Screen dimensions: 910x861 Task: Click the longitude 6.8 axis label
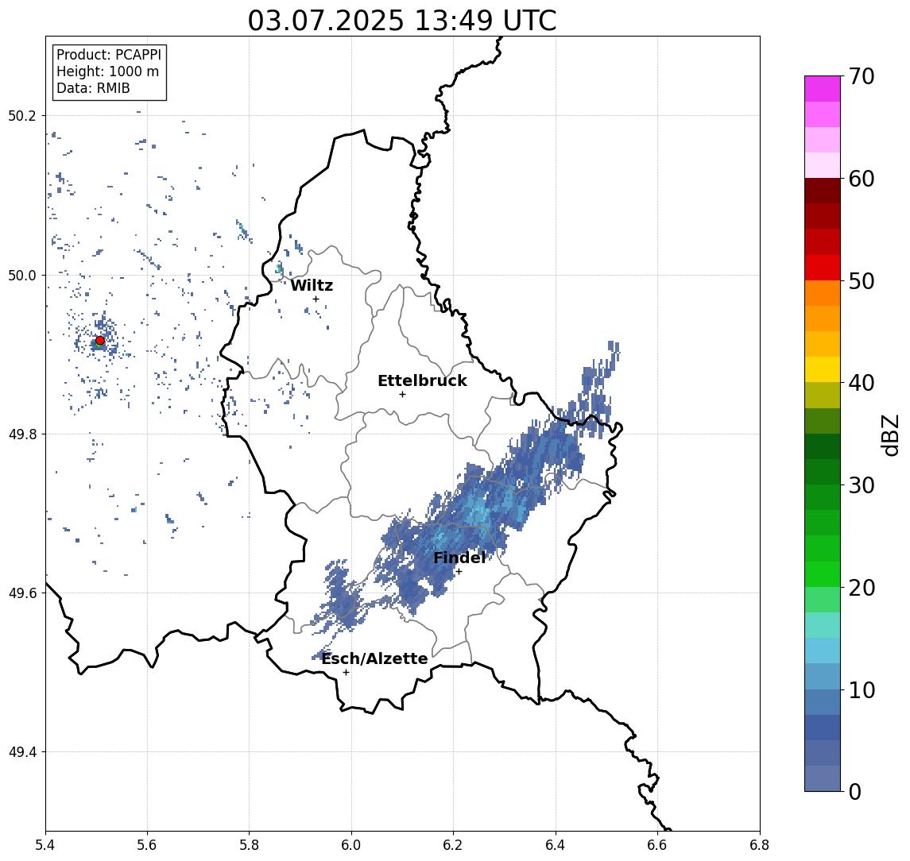click(x=760, y=845)
